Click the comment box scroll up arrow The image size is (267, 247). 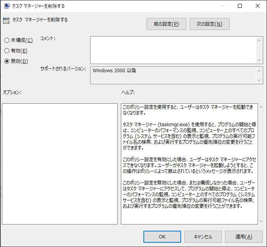259,40
